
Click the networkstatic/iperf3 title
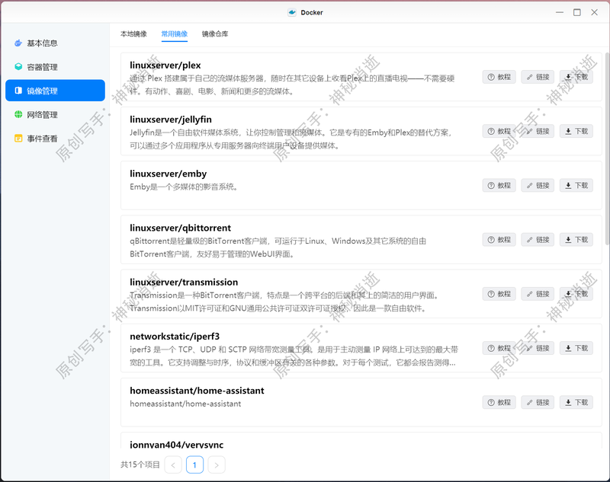pyautogui.click(x=175, y=337)
